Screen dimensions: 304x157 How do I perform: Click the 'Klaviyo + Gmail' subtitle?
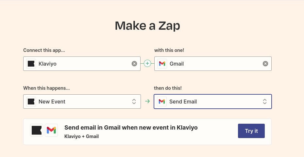click(82, 136)
